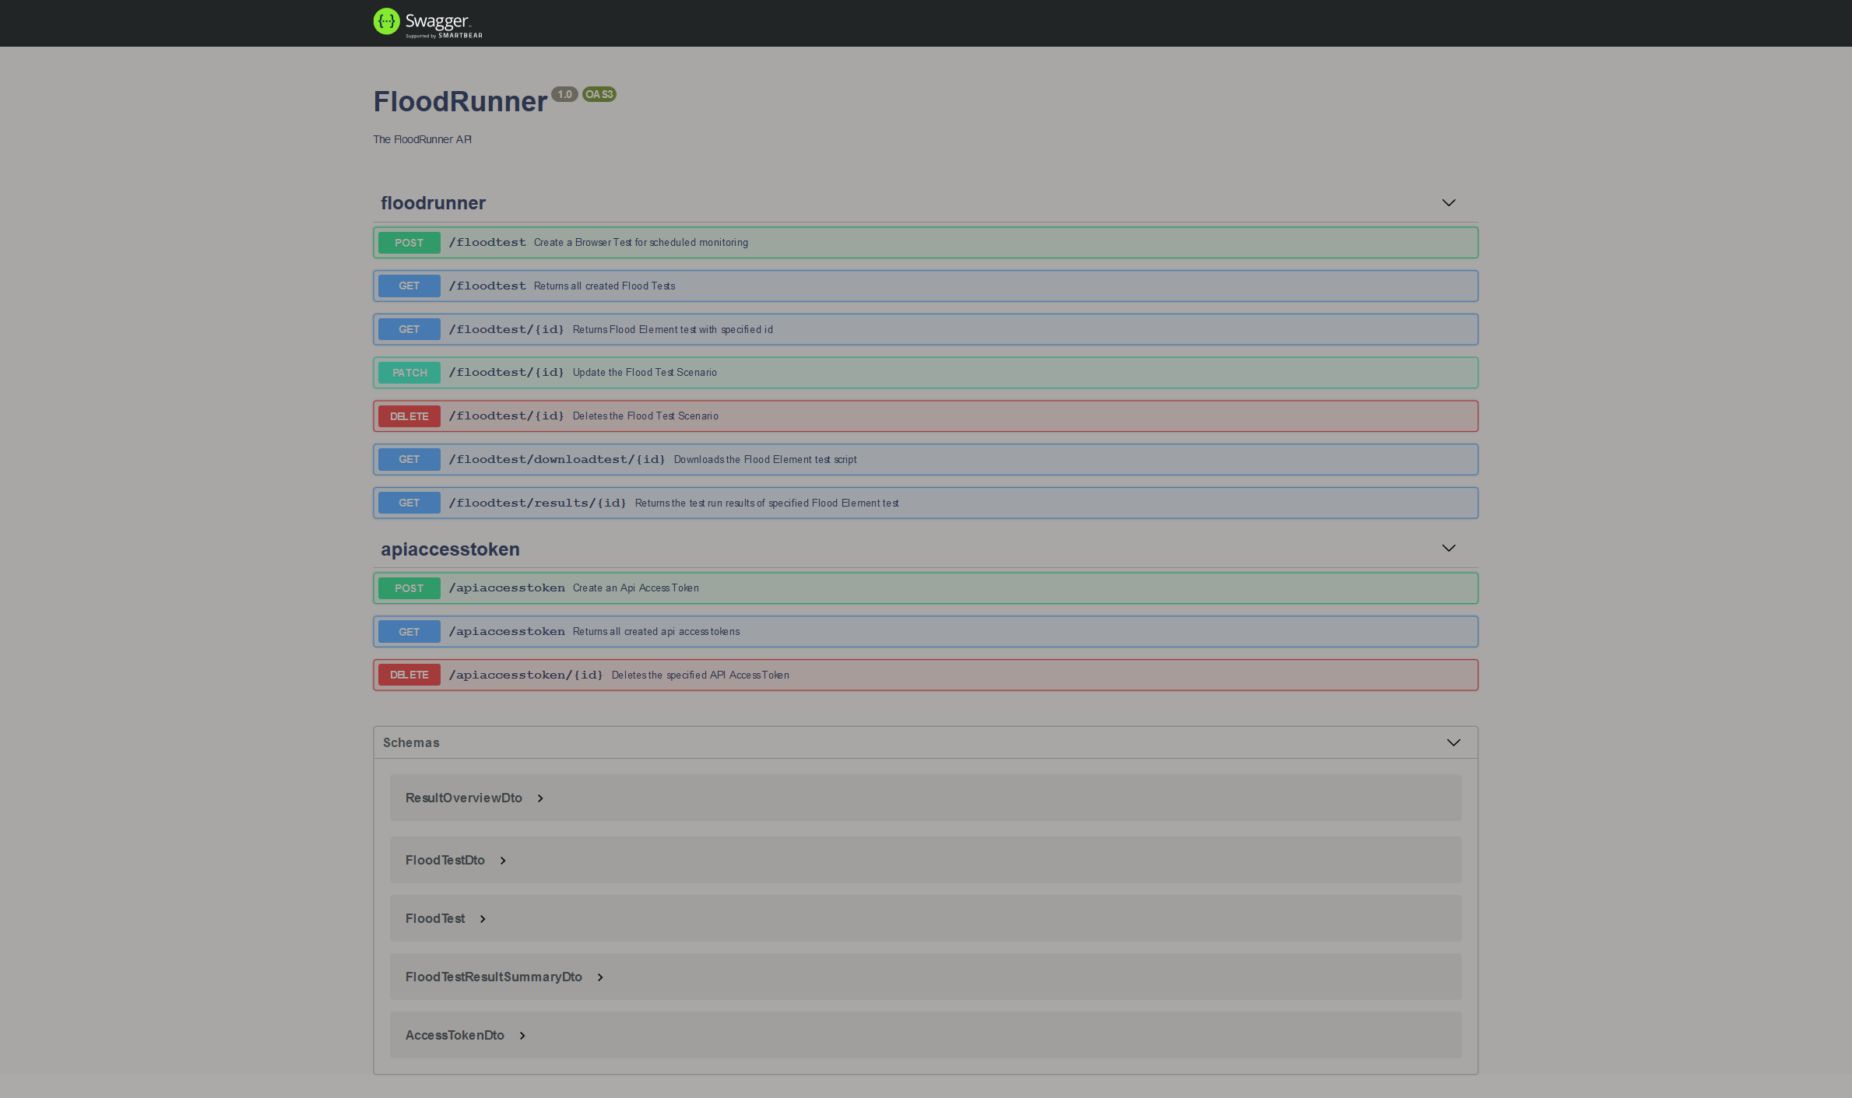The image size is (1852, 1098).
Task: Click 'Downloads the Flood Element test script' text
Action: (765, 459)
